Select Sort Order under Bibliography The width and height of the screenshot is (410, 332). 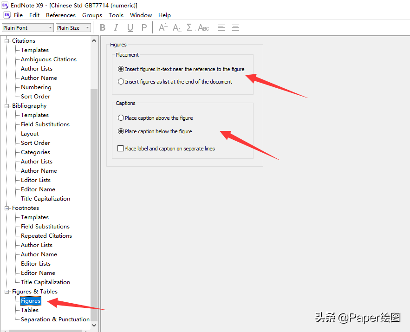point(35,143)
